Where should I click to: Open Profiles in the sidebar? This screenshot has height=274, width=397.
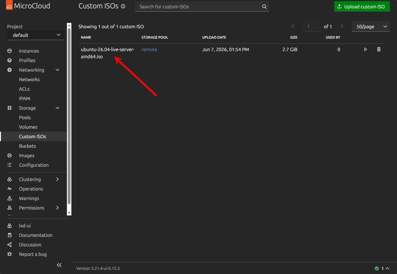[27, 60]
